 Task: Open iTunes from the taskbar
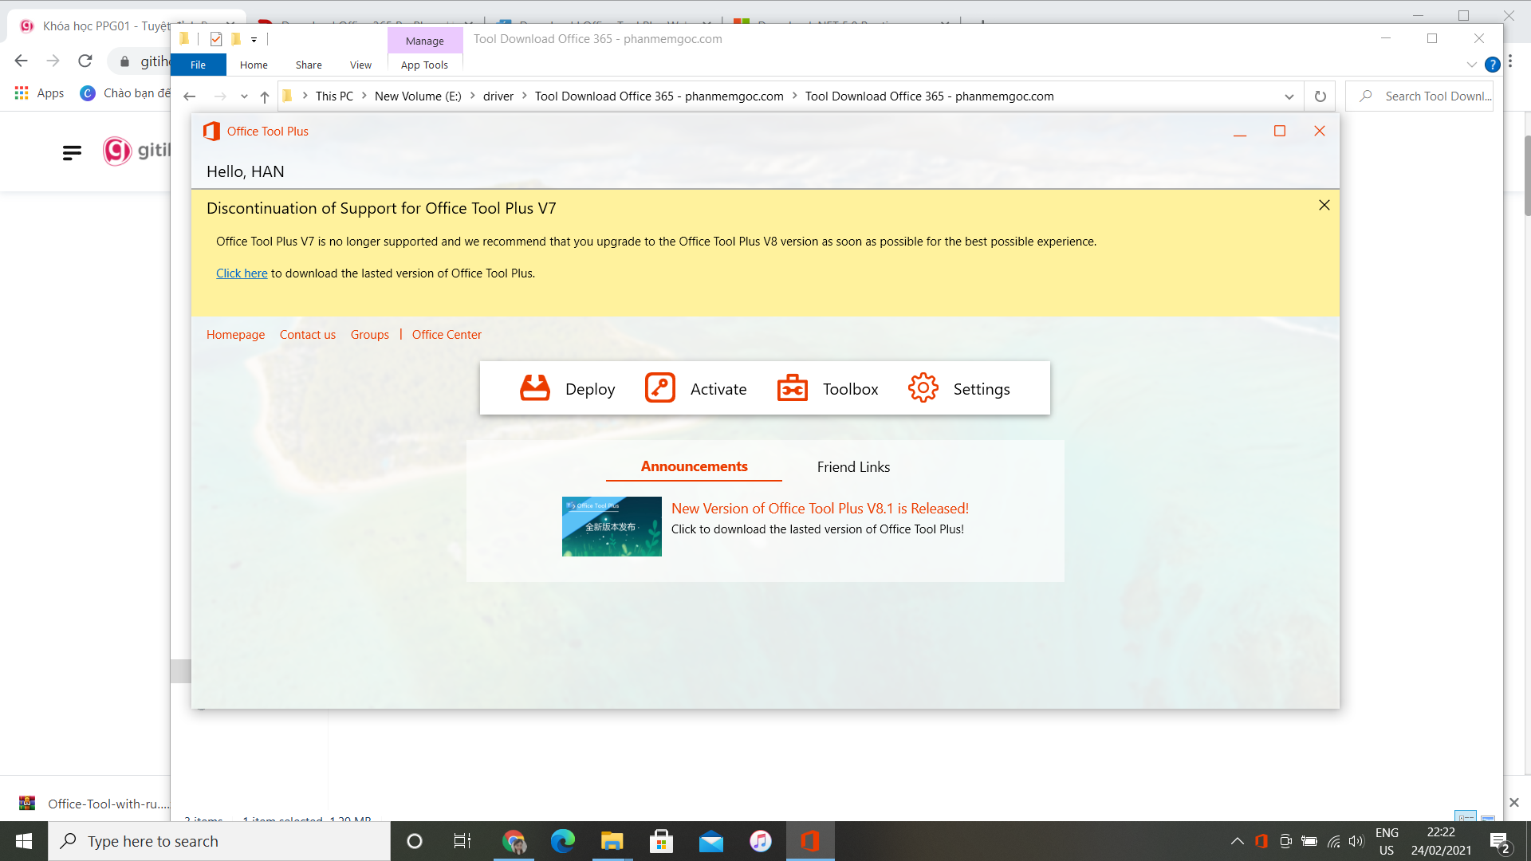click(760, 841)
